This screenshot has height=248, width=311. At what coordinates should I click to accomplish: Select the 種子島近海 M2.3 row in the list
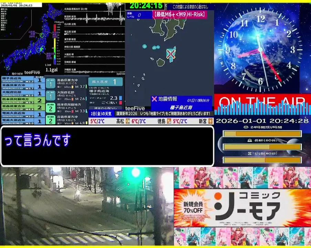(23, 80)
